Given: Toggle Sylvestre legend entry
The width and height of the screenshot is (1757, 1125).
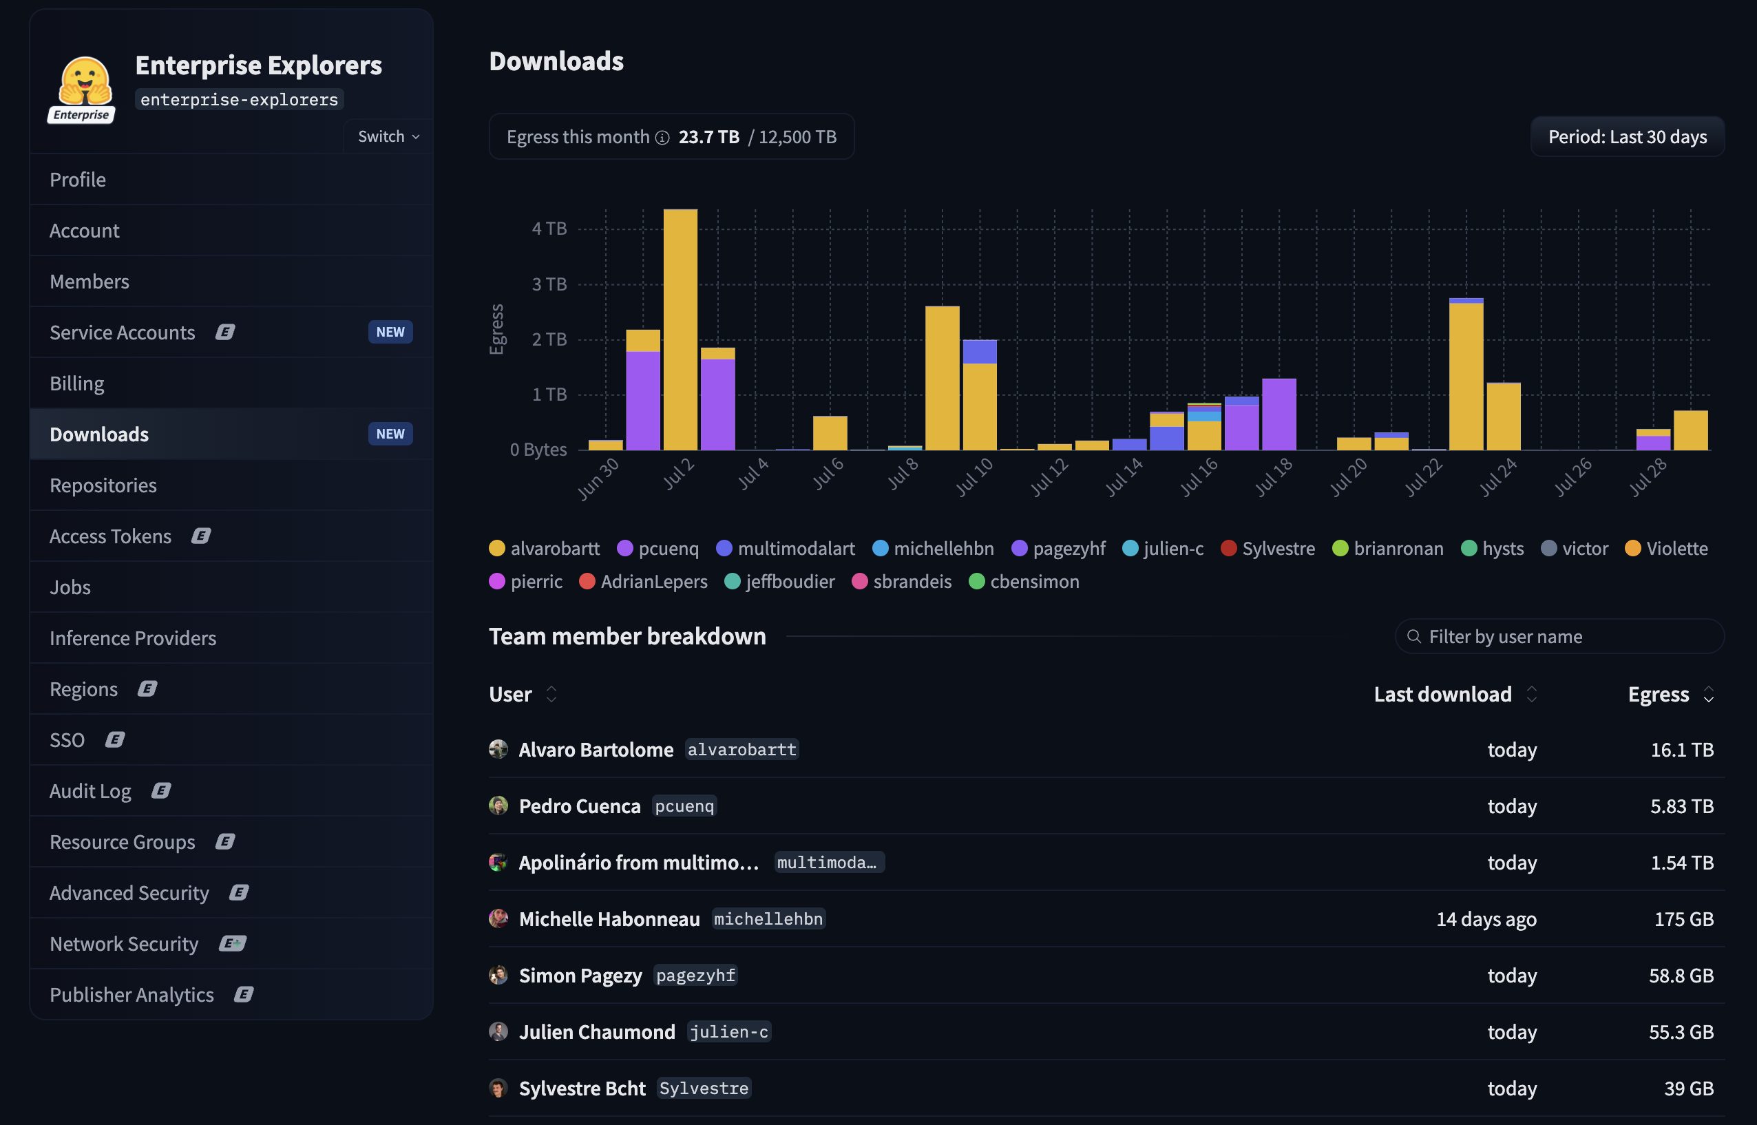Looking at the screenshot, I should click(x=1267, y=549).
